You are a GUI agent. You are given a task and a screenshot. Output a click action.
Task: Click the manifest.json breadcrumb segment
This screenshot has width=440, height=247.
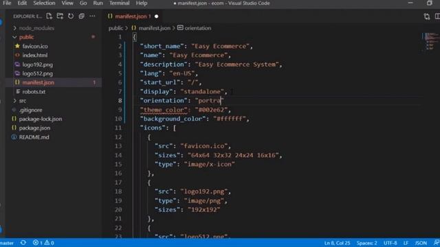[154, 28]
